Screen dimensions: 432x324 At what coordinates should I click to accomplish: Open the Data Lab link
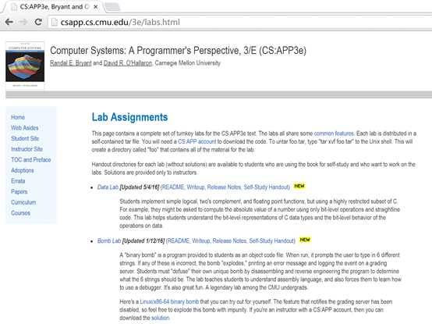[108, 187]
